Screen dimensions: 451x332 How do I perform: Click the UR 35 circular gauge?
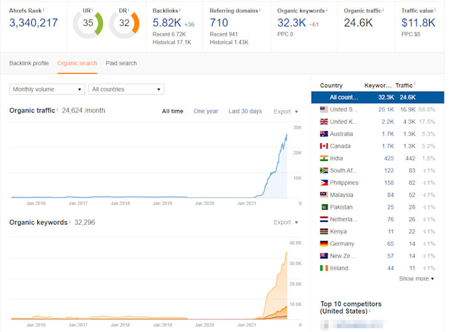[x=88, y=25]
